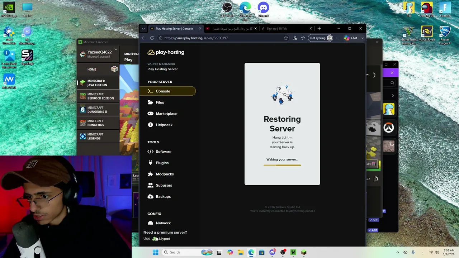
Task: Open Microsoft Store from the taskbar
Action: (x=261, y=252)
